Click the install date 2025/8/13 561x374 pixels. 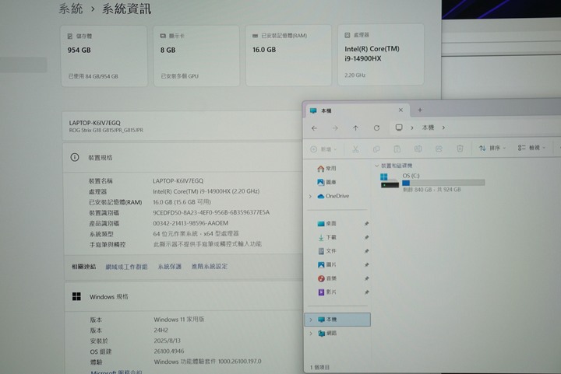point(167,341)
